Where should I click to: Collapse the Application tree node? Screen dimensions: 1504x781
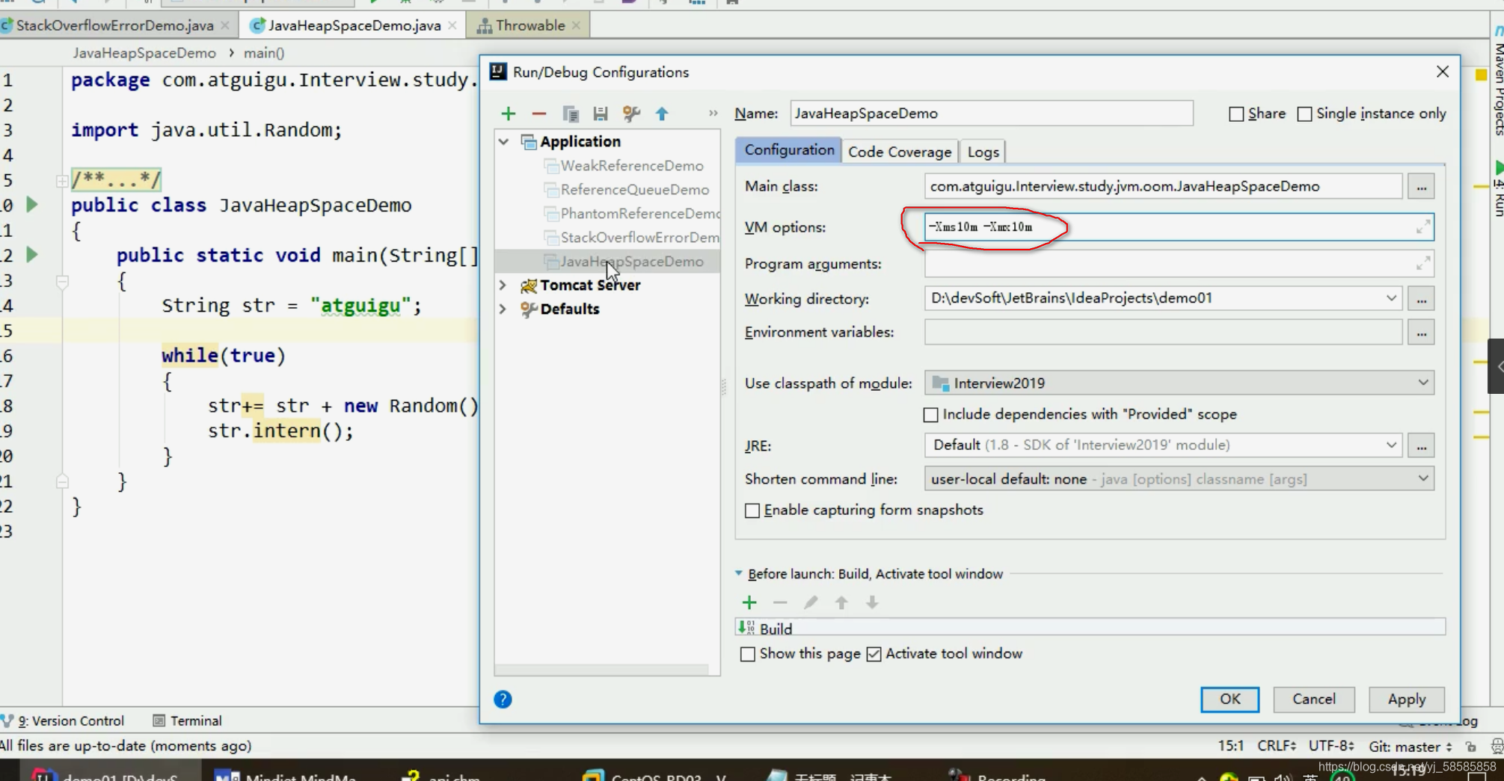pyautogui.click(x=504, y=141)
